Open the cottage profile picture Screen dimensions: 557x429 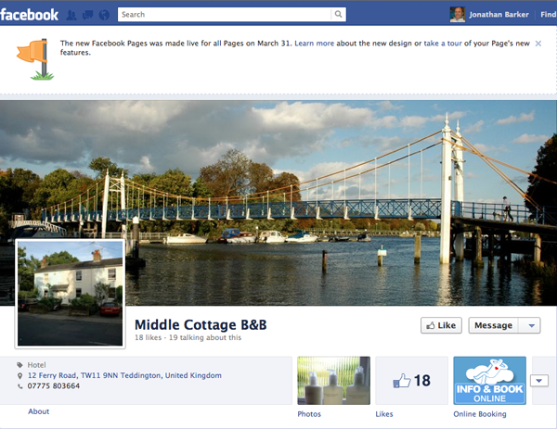[x=70, y=293]
